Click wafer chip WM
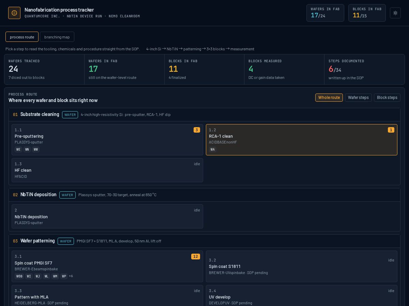Screen dimensions: 409x306 click(55, 276)
